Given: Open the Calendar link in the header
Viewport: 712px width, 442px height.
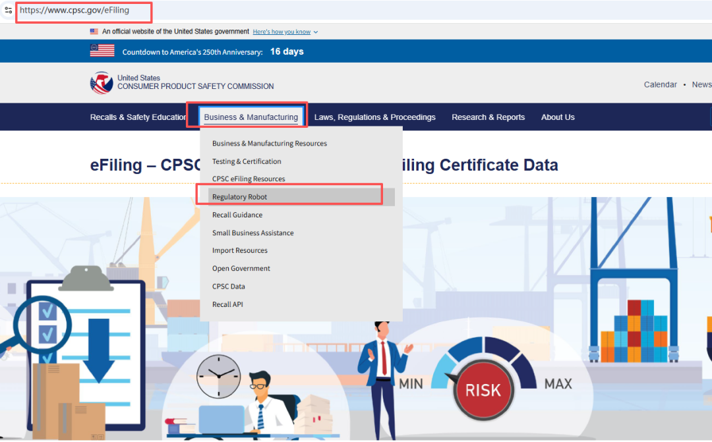Looking at the screenshot, I should (x=660, y=84).
